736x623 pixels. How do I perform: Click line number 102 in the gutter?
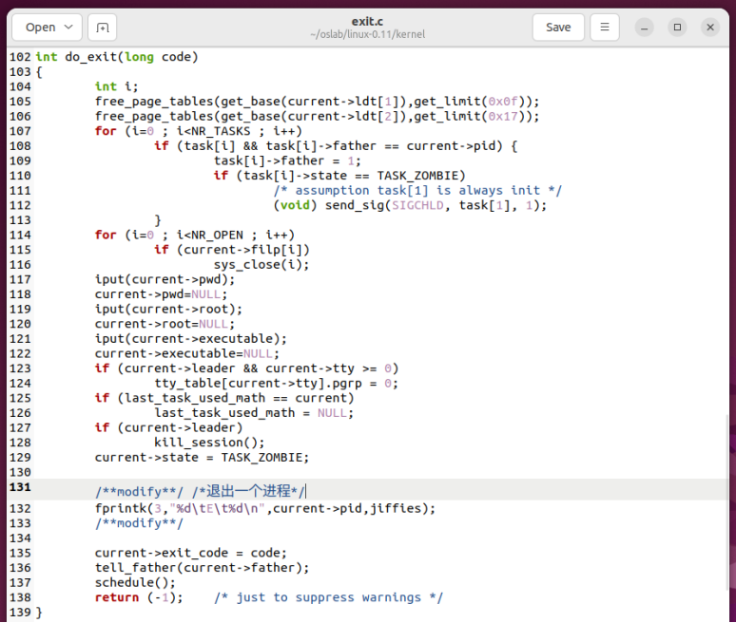20,57
